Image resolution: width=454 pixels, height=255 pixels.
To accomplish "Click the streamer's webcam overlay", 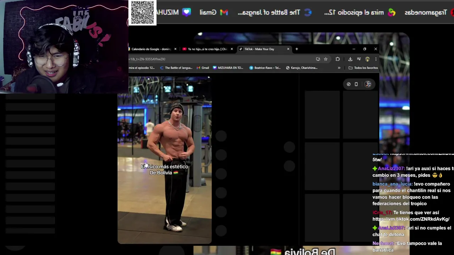I will 64,47.
